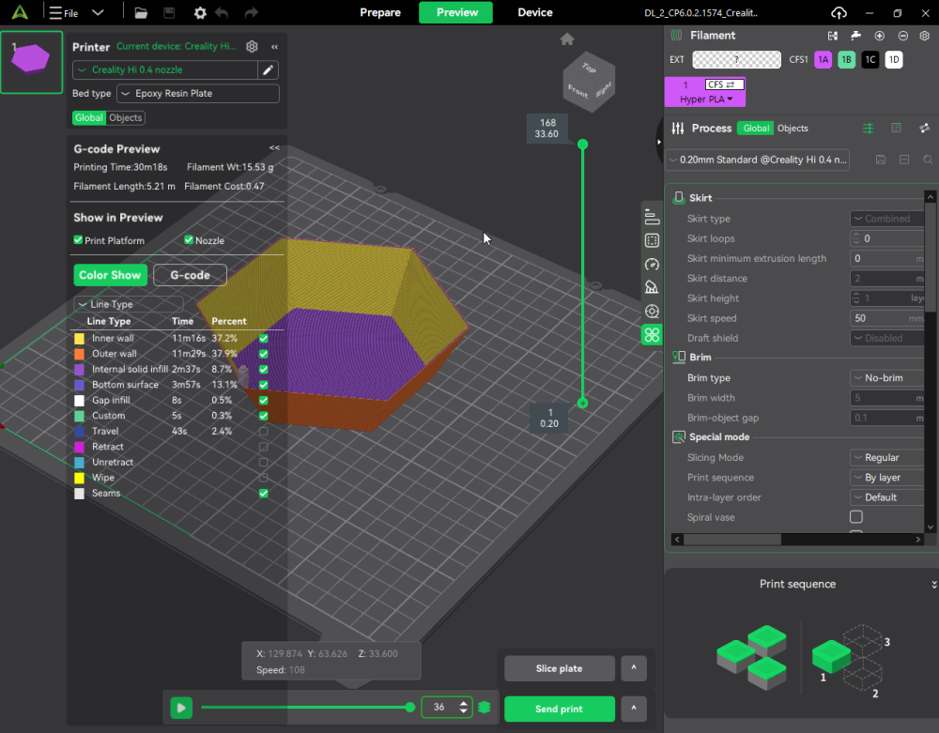Open a project with the folder icon
Screen dimensions: 939x733
coord(141,12)
